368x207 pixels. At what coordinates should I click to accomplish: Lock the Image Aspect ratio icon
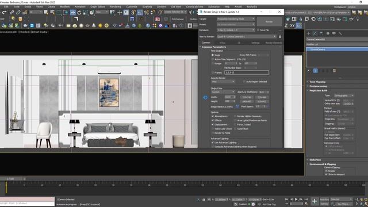[x=237, y=106]
